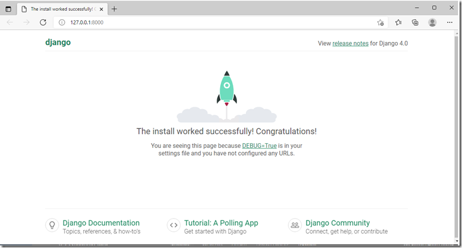
Task: Click 'Connect, get help, or contribute' text
Action: pyautogui.click(x=346, y=231)
